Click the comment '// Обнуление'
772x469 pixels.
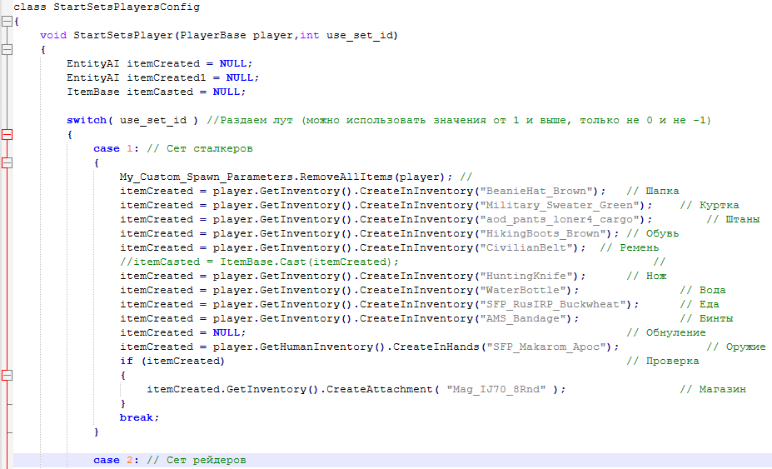[665, 333]
